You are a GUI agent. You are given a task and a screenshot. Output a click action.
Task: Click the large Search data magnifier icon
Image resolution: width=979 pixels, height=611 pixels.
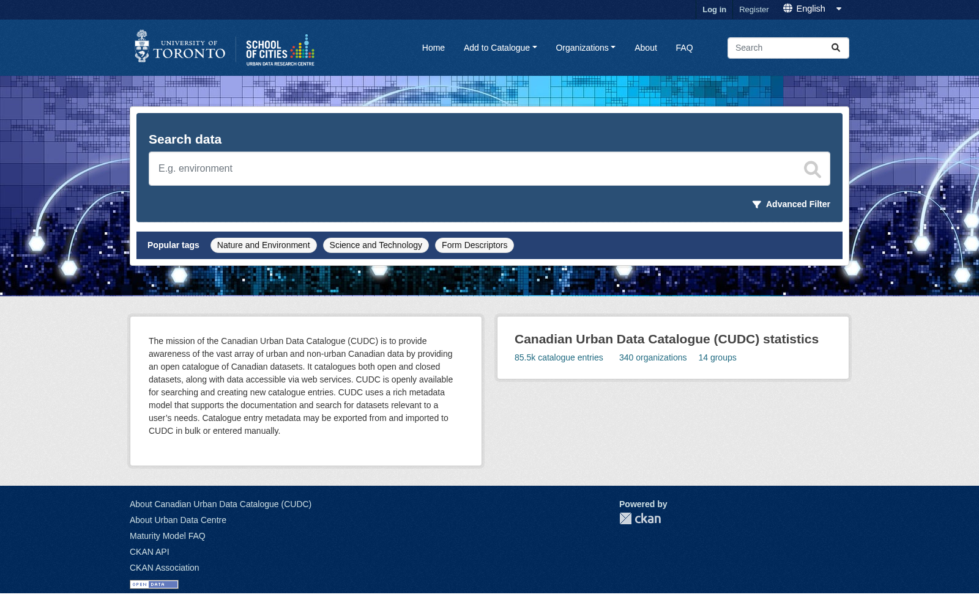(813, 169)
